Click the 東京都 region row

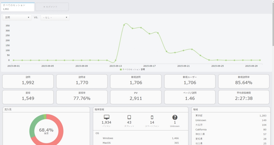[231, 116]
